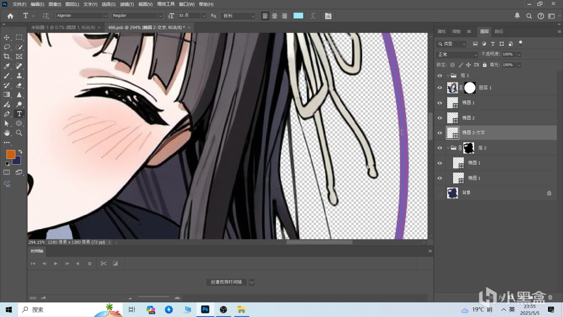
Task: Open the 填充 fill dropdown arrow
Action: coord(519,65)
